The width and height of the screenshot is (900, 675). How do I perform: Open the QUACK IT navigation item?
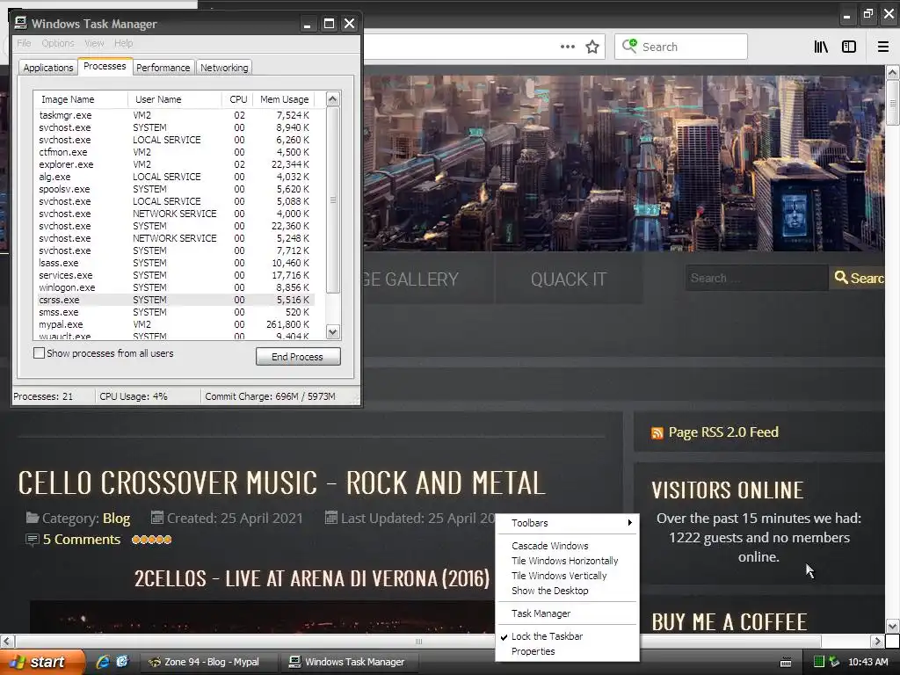569,279
